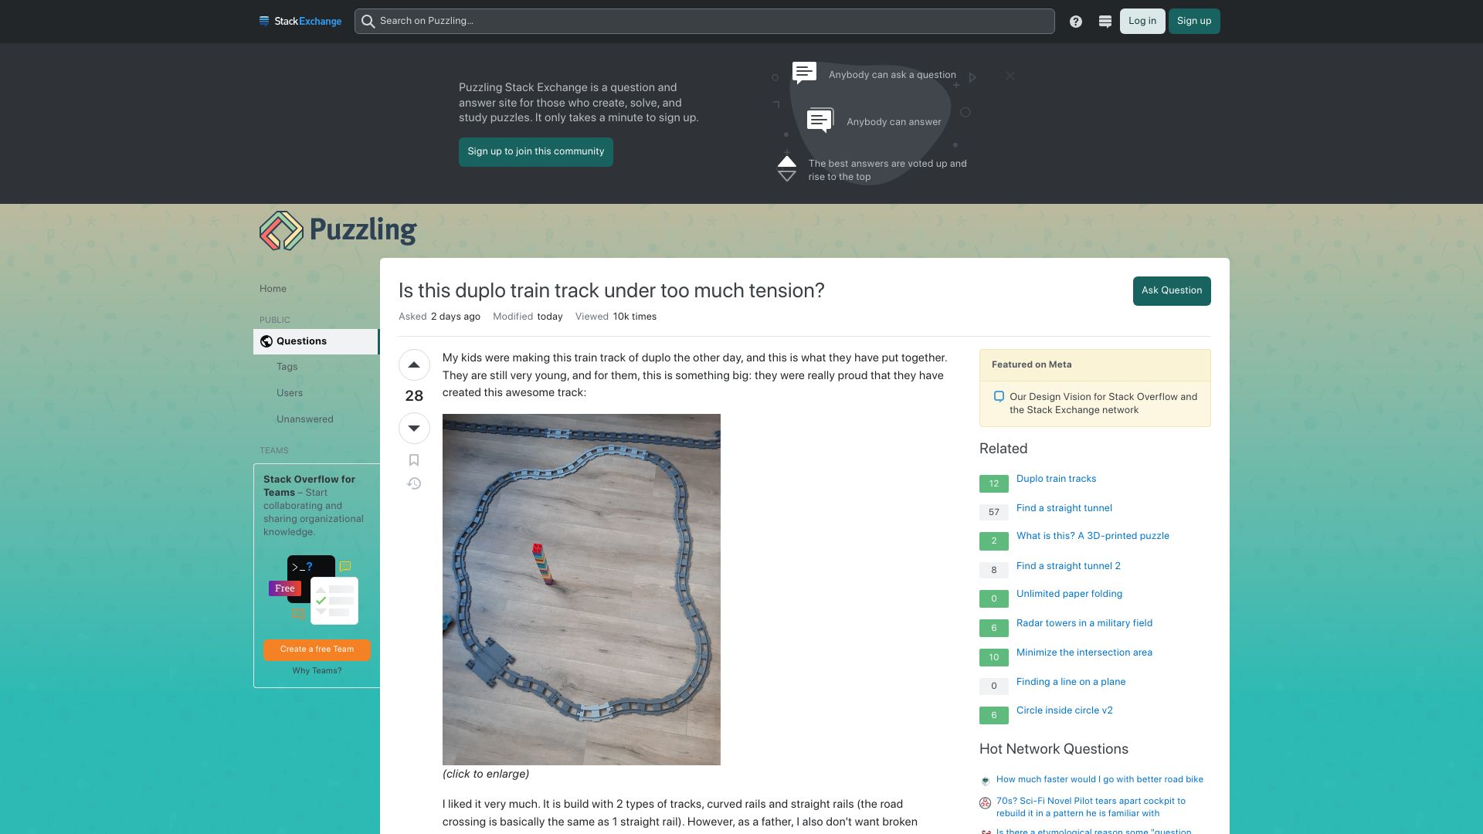Open related question Duplo train tracks
The height and width of the screenshot is (834, 1483).
point(1056,479)
